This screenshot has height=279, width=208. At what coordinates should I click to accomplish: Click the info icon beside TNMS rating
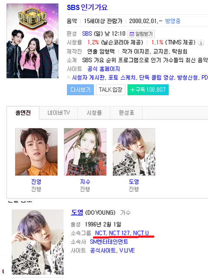point(201,43)
